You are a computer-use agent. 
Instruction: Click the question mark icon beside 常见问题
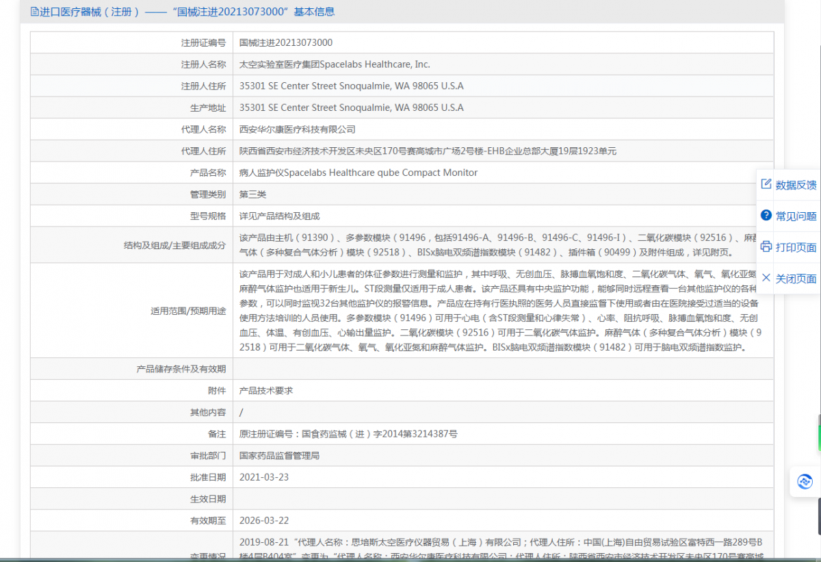(x=766, y=216)
